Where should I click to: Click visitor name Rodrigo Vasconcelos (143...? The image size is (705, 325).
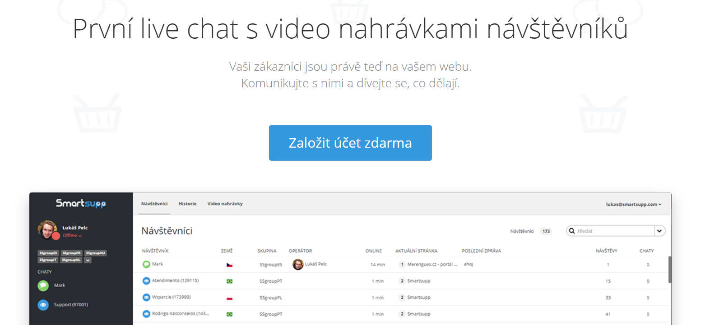coord(181,313)
